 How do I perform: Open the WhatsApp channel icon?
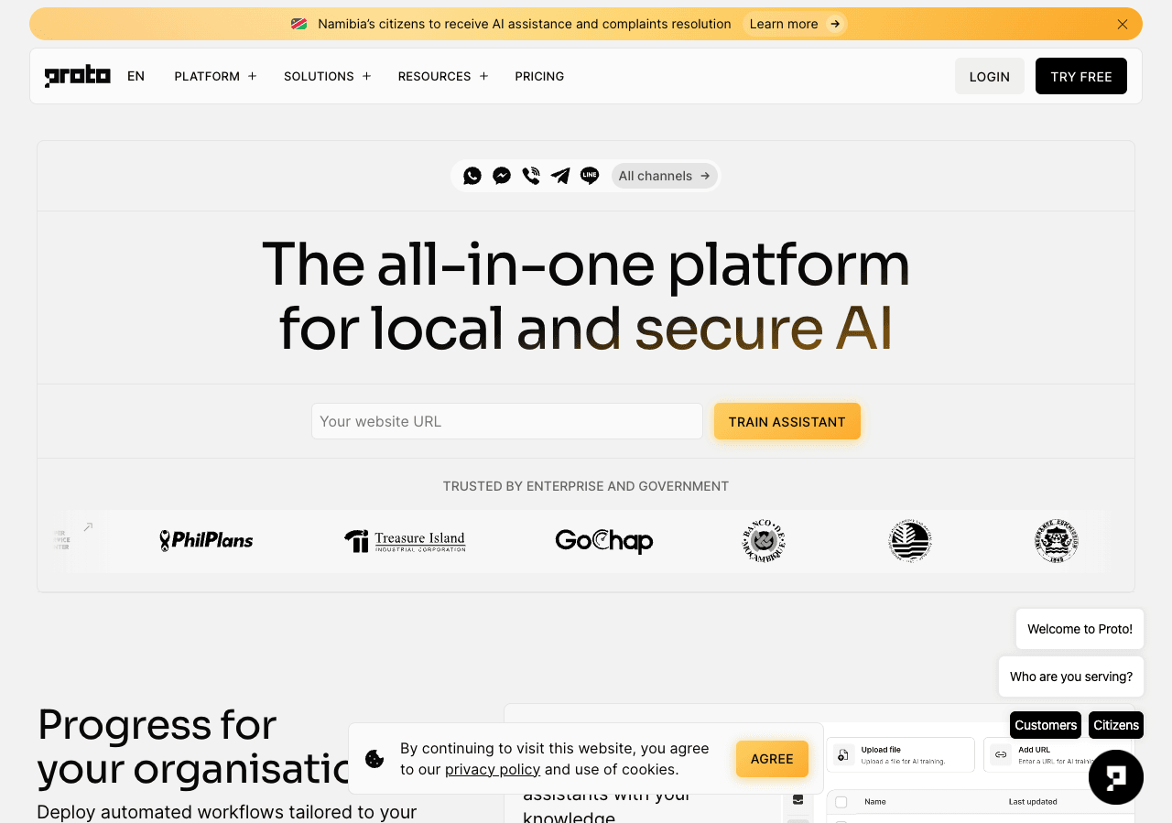tap(472, 176)
